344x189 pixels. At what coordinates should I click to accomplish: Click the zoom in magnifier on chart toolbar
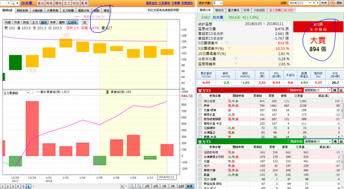point(139,186)
